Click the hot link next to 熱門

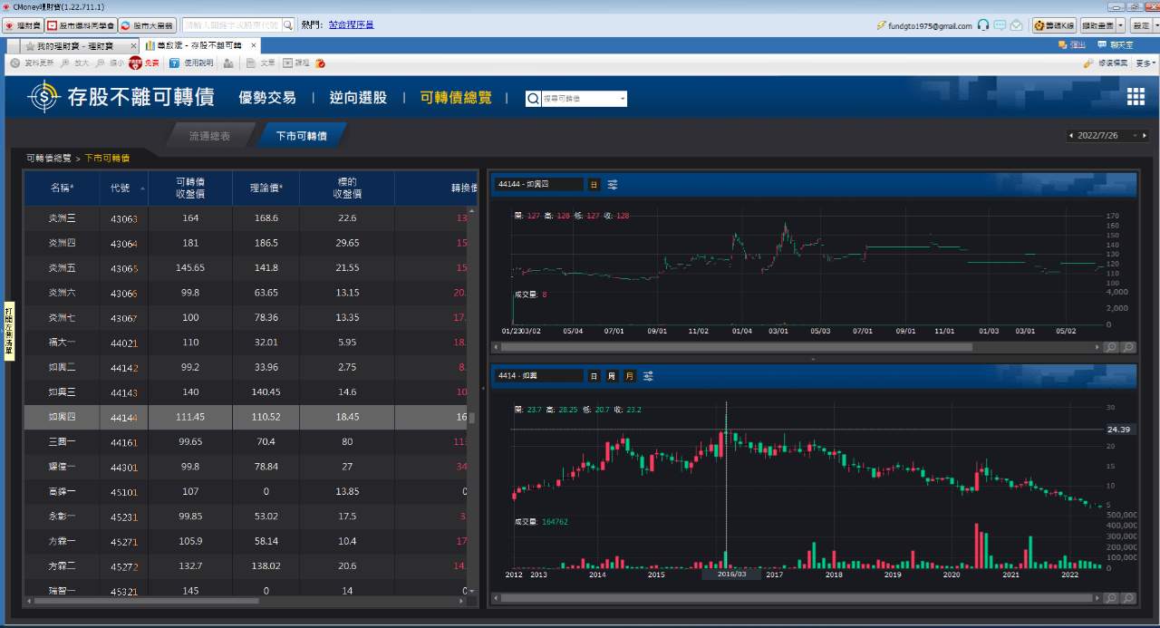point(351,25)
